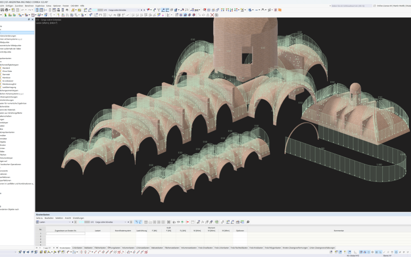Viewport: 411px width, 257px height.
Task: Switch to the Volumenlasten tab
Action: click(x=128, y=248)
